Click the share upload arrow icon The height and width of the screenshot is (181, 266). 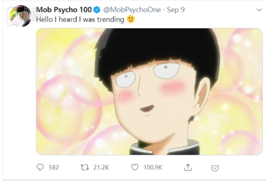[189, 167]
